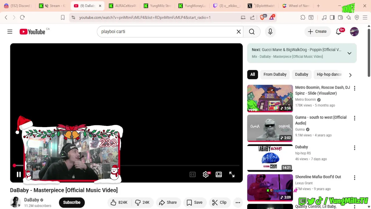Open Metro Boomin Slide video thumbnail
The image size is (371, 209).
pos(270,98)
